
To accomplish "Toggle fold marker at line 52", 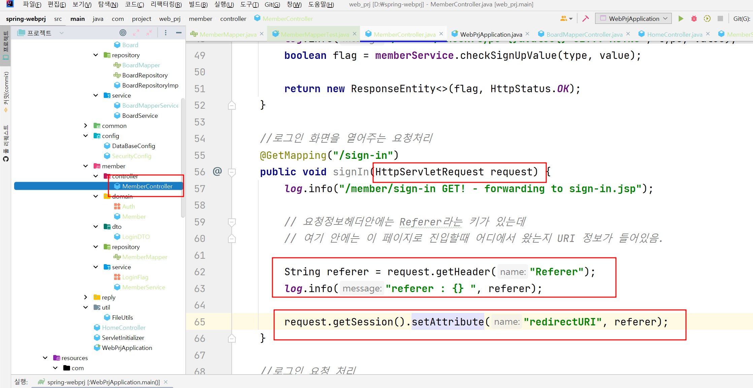I will [232, 105].
